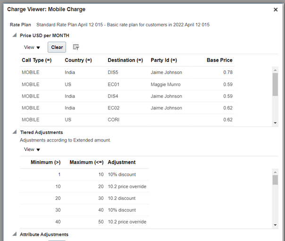Viewport: 285px width, 241px height.
Task: Close the Charge Viewer dialog
Action: pos(276,9)
